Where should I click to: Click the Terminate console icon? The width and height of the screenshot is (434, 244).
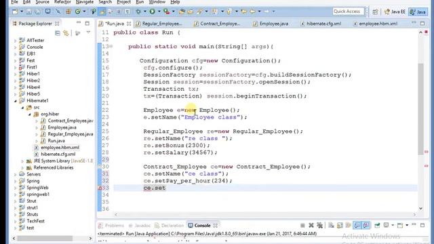click(x=302, y=226)
